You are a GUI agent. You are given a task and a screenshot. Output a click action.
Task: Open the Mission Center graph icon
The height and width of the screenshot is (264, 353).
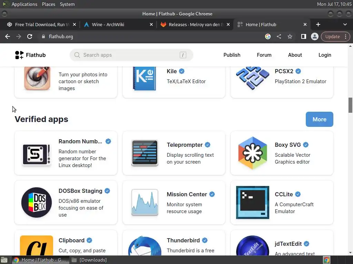point(144,202)
